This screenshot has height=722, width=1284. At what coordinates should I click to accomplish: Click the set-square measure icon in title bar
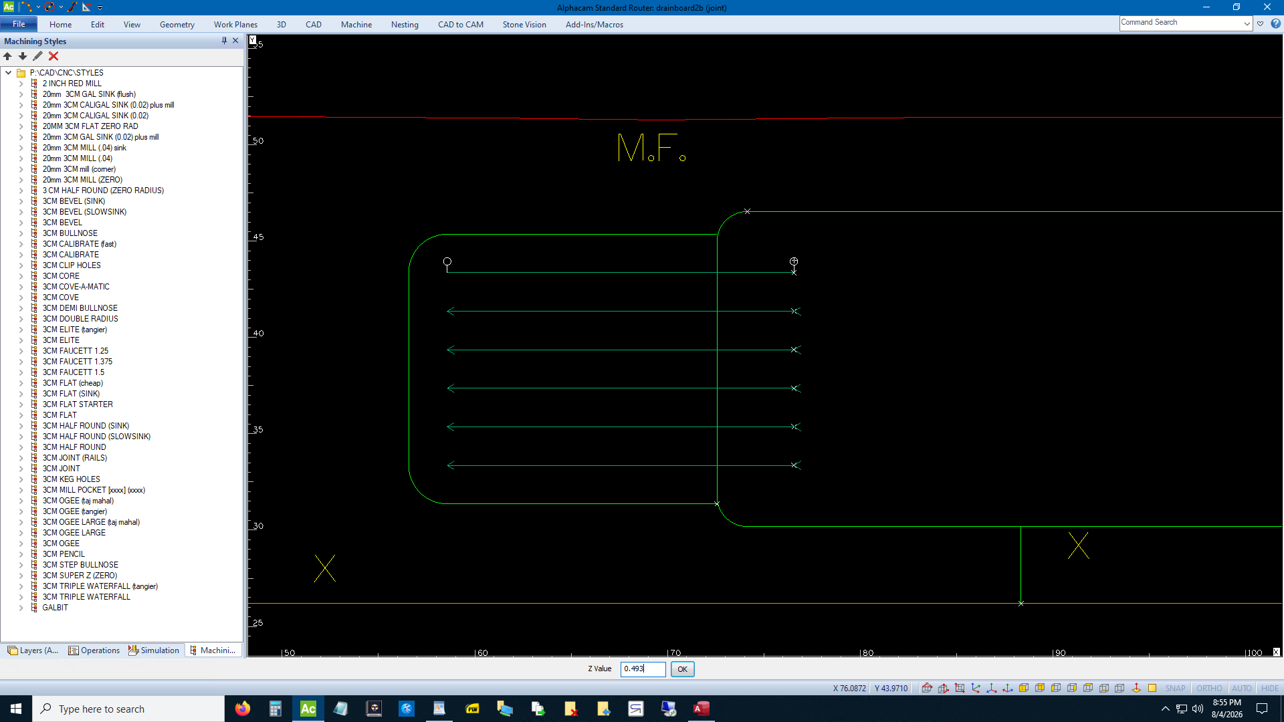86,7
